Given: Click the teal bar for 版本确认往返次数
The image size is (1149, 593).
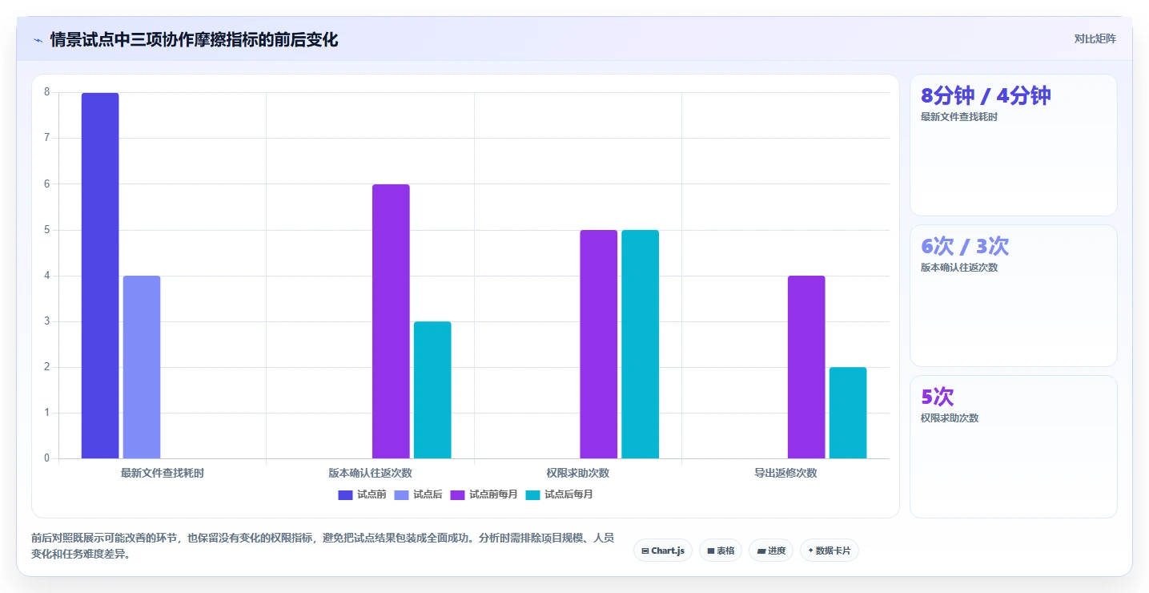Looking at the screenshot, I should coord(432,390).
